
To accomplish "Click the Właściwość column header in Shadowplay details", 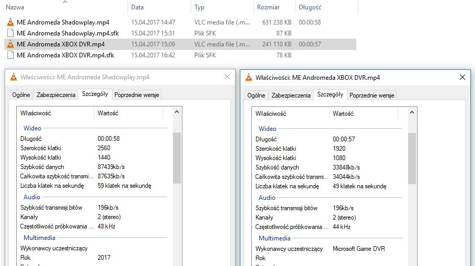I will pos(36,113).
